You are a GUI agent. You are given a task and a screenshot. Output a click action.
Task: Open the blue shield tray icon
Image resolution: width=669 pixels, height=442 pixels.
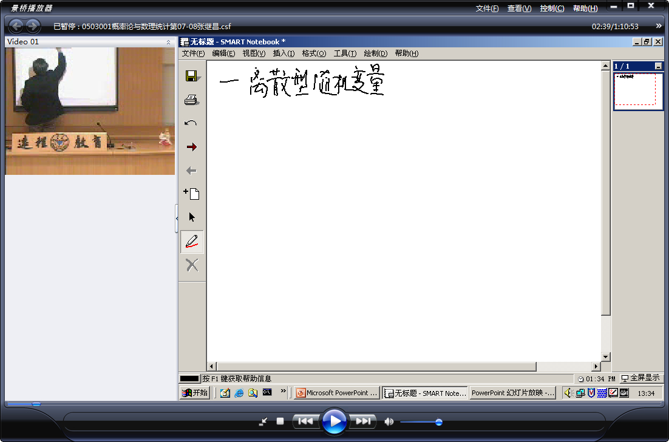pyautogui.click(x=591, y=392)
